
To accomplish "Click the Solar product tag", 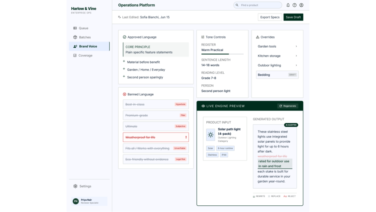I will point(210,148).
